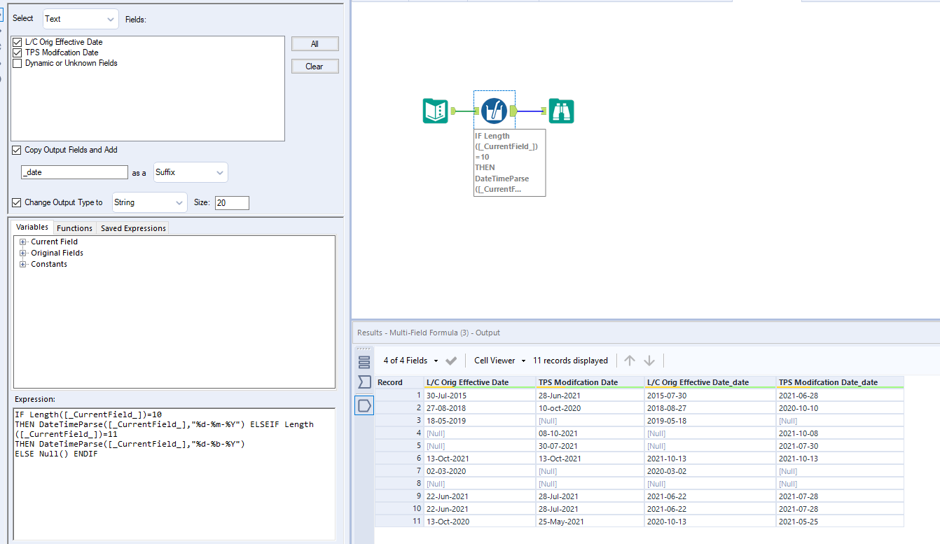Select the Browse tool on canvas
940x544 pixels.
[x=561, y=111]
